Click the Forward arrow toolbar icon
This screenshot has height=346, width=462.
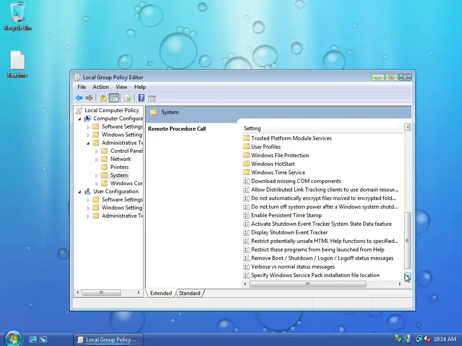click(x=89, y=98)
